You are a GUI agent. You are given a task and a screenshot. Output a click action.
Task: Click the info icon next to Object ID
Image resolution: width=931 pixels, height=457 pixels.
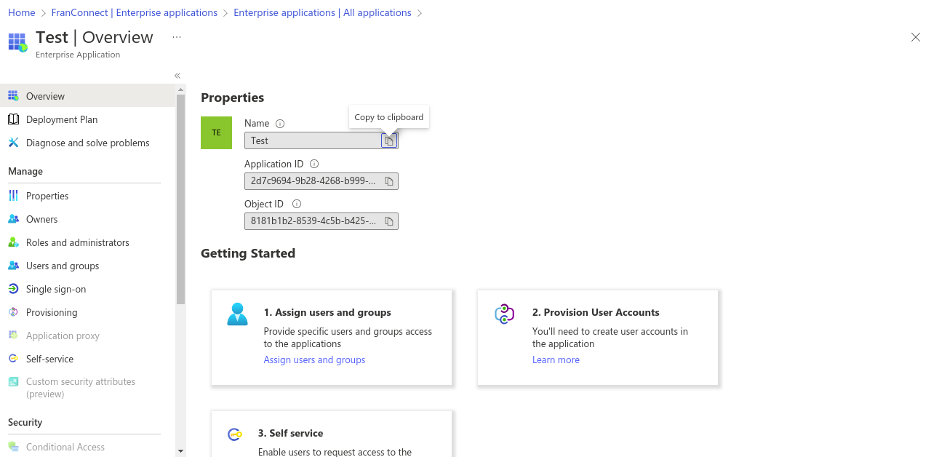pyautogui.click(x=297, y=204)
